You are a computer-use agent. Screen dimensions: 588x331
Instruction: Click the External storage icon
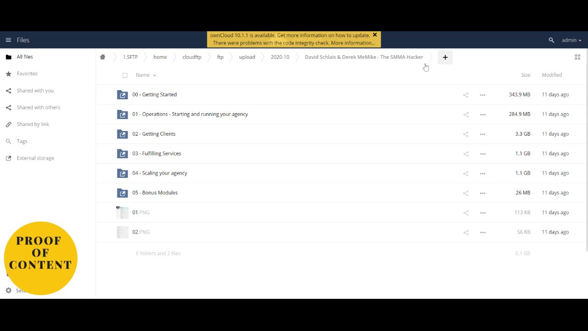point(8,158)
